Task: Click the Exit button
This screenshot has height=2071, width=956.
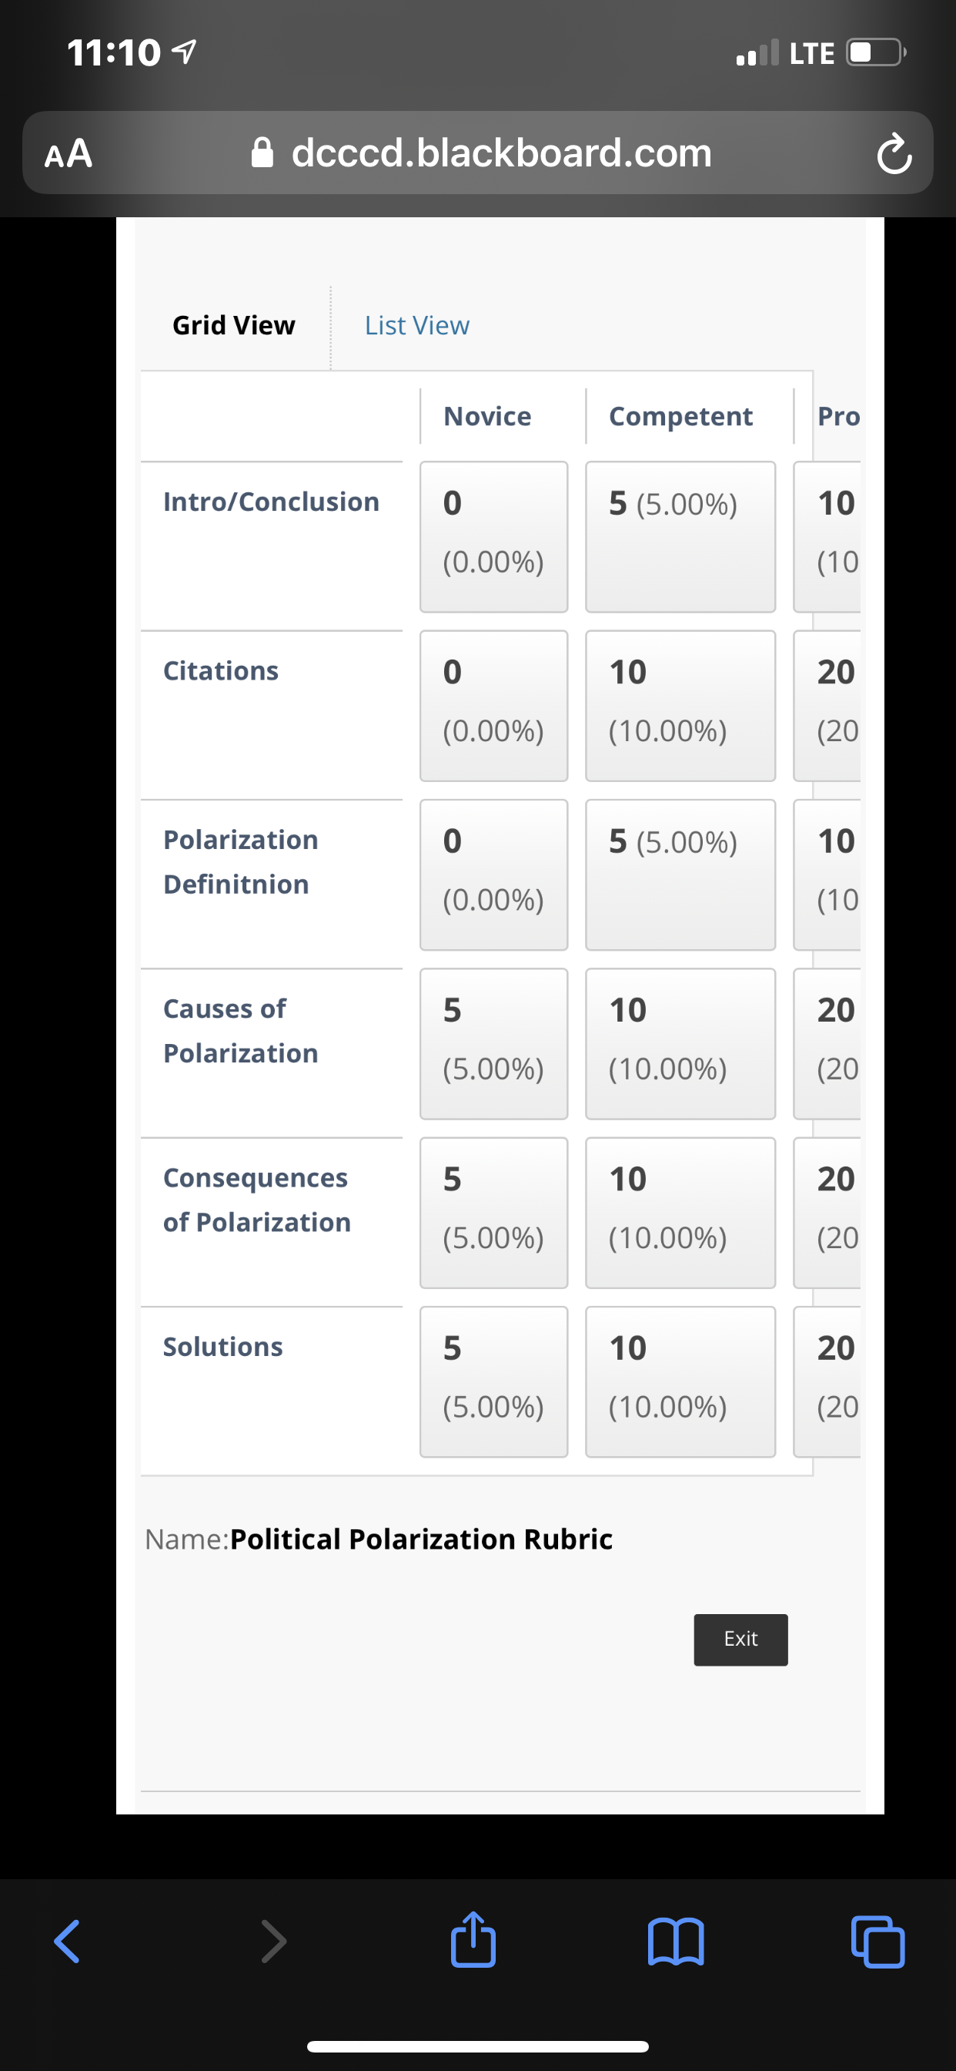Action: click(740, 1640)
